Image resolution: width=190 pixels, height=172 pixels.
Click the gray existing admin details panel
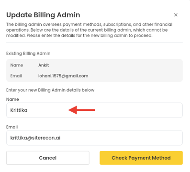94,70
